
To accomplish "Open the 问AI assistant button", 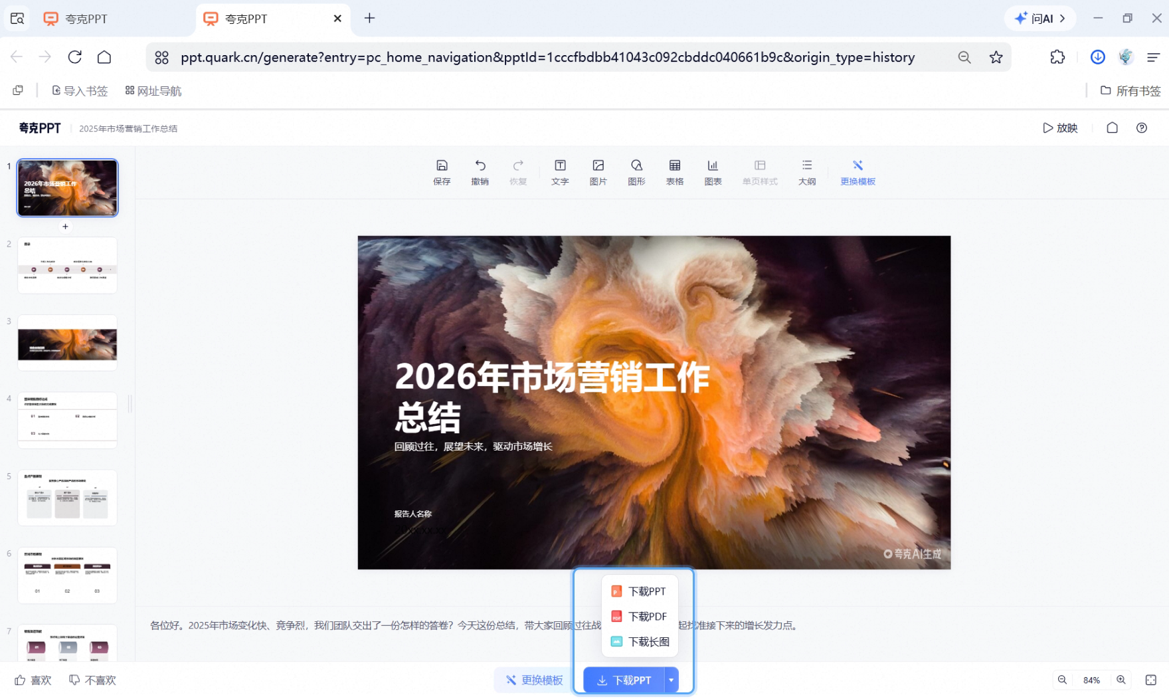I will coord(1039,19).
